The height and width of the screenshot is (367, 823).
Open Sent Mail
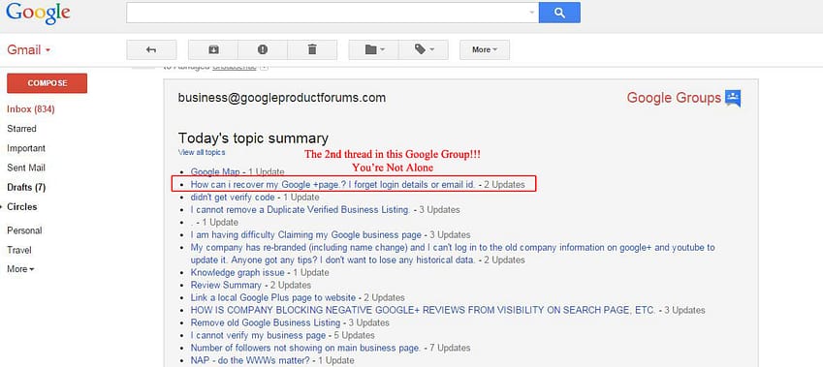point(26,168)
